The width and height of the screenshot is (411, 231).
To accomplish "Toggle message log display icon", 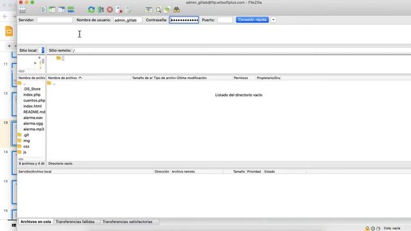I will tap(43, 10).
